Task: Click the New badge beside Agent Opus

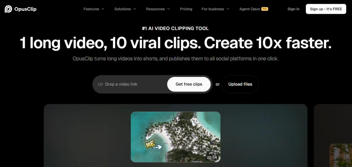Action: point(265,9)
